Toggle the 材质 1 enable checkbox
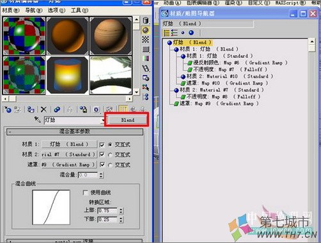This screenshot has width=321, height=243. coord(102,145)
